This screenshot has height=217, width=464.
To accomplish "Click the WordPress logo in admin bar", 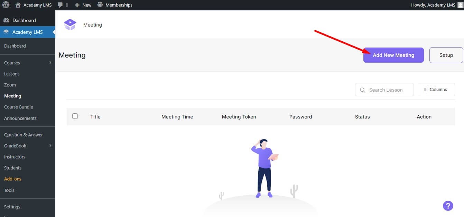I will click(x=6, y=4).
